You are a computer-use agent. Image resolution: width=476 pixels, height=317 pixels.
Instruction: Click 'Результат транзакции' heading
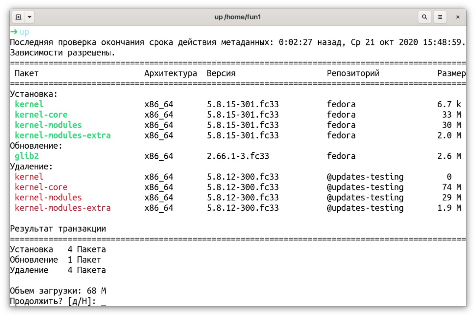click(x=58, y=229)
